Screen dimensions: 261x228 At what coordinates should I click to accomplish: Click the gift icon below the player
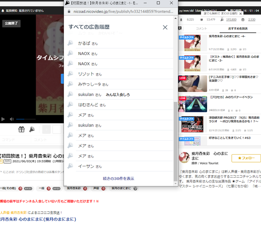21,129
